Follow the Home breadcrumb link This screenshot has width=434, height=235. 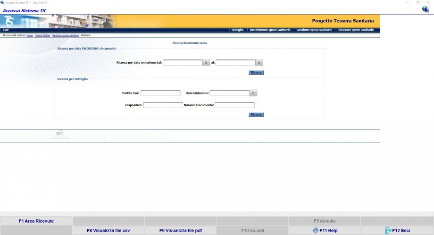point(30,35)
